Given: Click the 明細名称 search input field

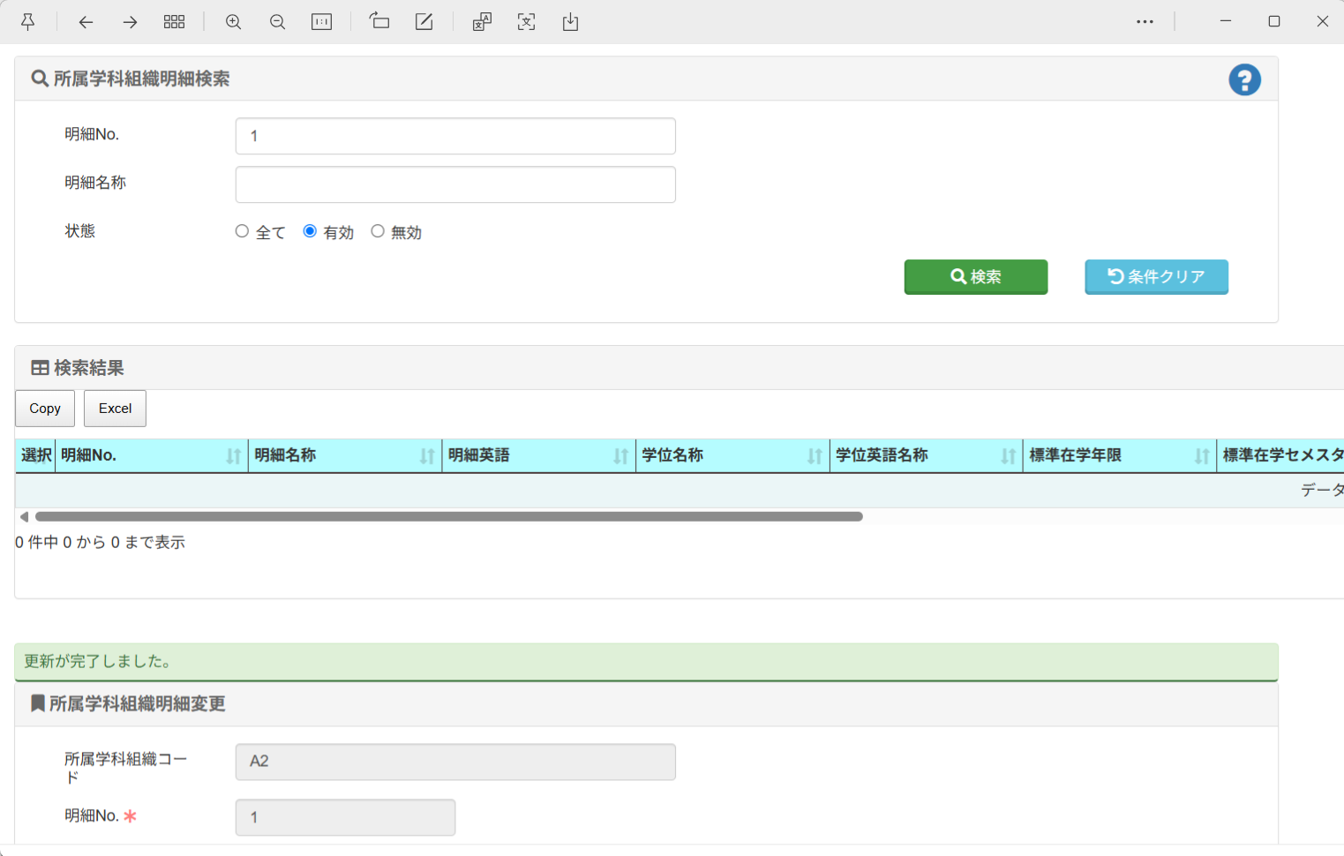Looking at the screenshot, I should 455,184.
